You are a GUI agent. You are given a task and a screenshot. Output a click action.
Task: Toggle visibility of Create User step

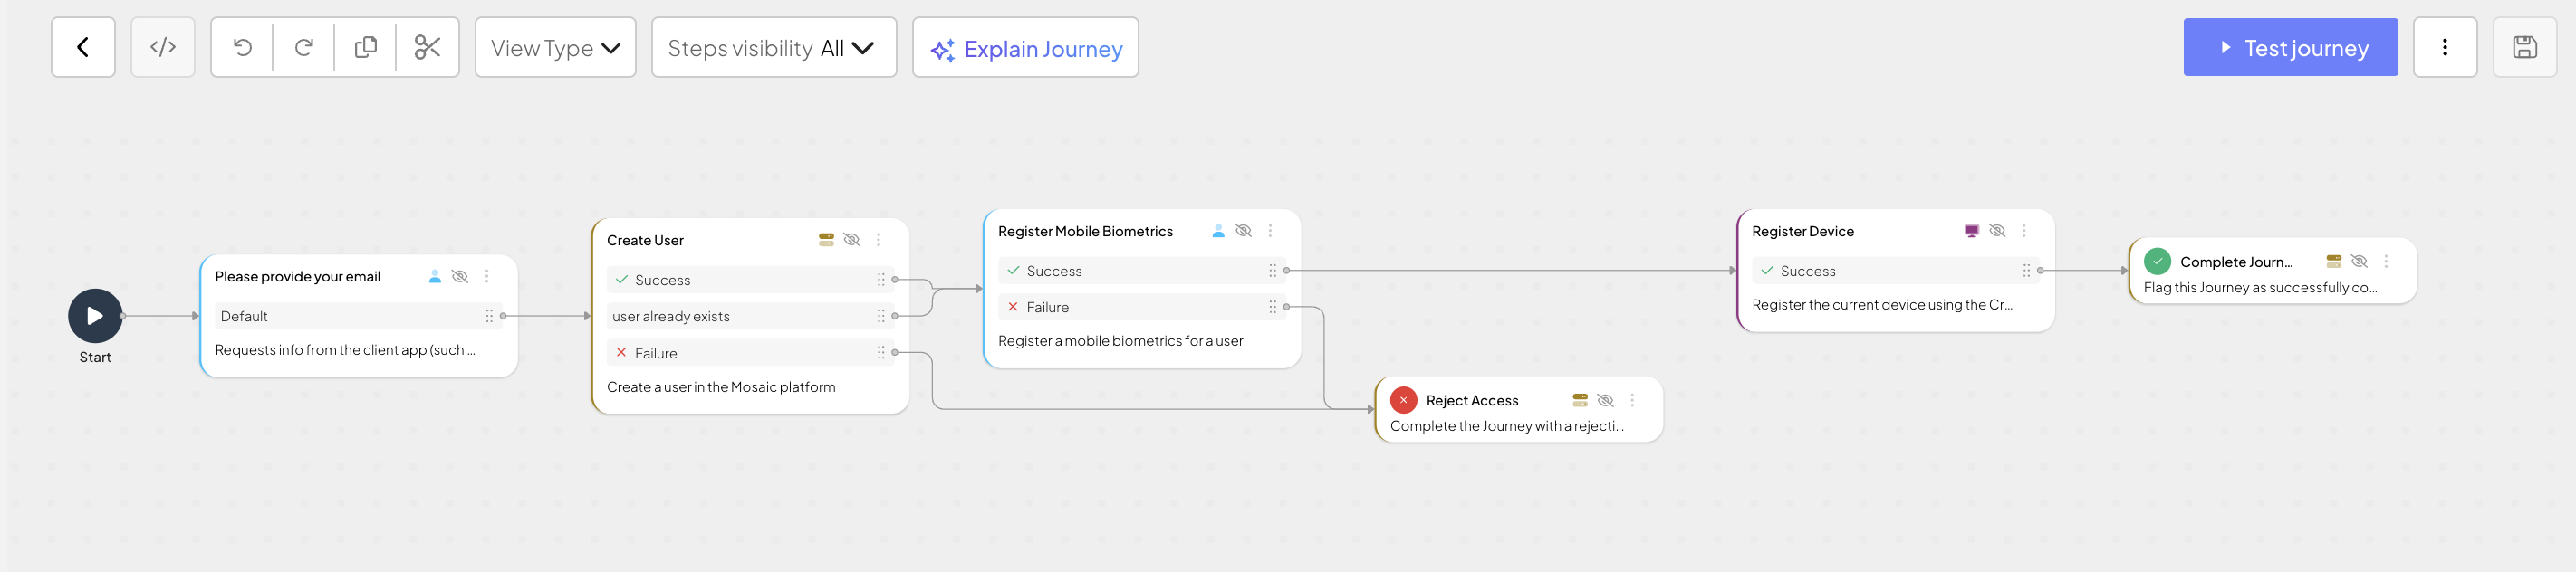pyautogui.click(x=852, y=240)
